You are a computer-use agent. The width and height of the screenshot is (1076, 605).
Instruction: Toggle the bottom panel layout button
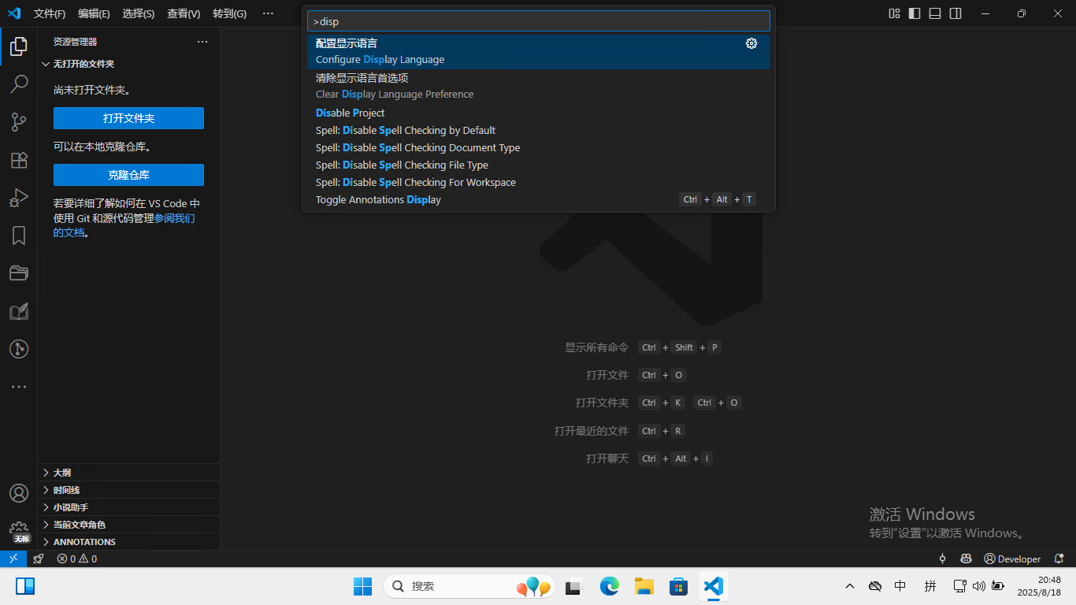click(x=935, y=13)
